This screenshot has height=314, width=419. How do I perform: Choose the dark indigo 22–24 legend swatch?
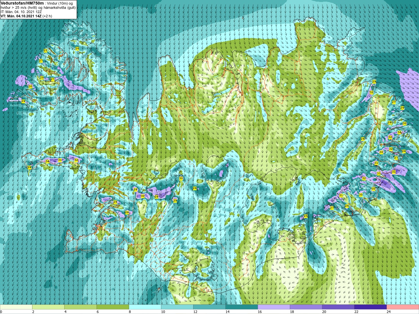371,307
